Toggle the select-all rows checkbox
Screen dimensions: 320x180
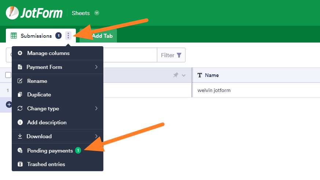coord(8,75)
